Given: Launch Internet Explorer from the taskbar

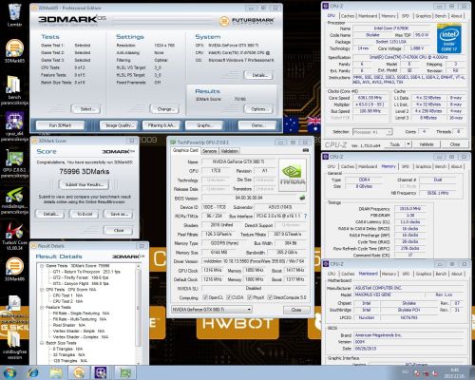Looking at the screenshot, I should pyautogui.click(x=33, y=372).
